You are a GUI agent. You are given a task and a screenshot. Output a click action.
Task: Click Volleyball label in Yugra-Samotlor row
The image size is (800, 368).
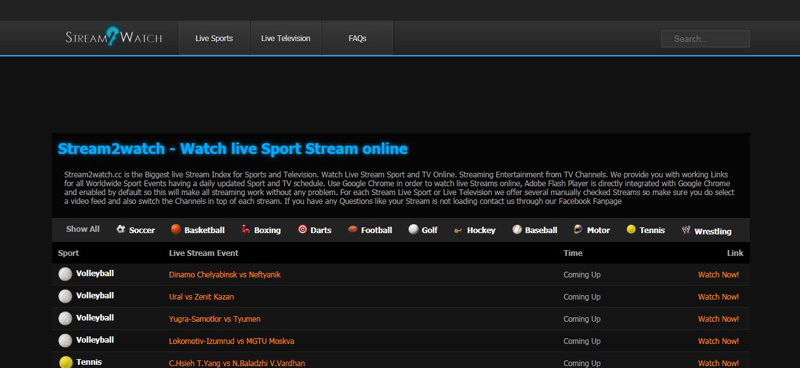pyautogui.click(x=95, y=317)
